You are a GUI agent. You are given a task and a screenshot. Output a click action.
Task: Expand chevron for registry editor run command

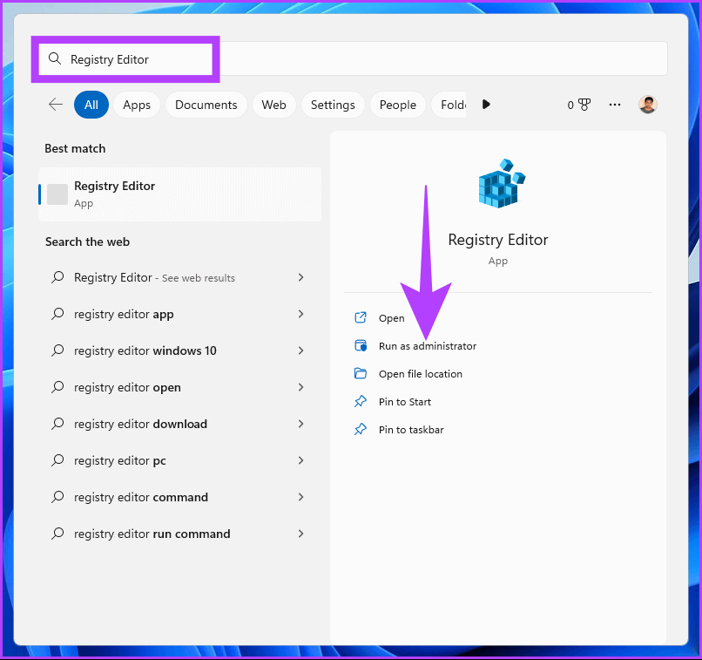(x=300, y=534)
